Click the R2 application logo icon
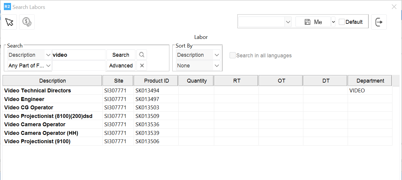 coord(7,7)
